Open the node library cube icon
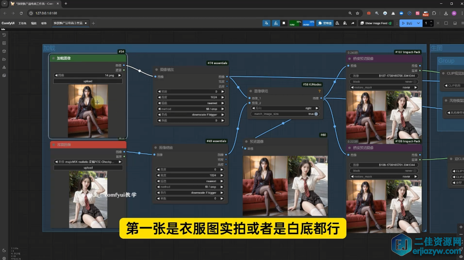The height and width of the screenshot is (260, 464). [4, 51]
